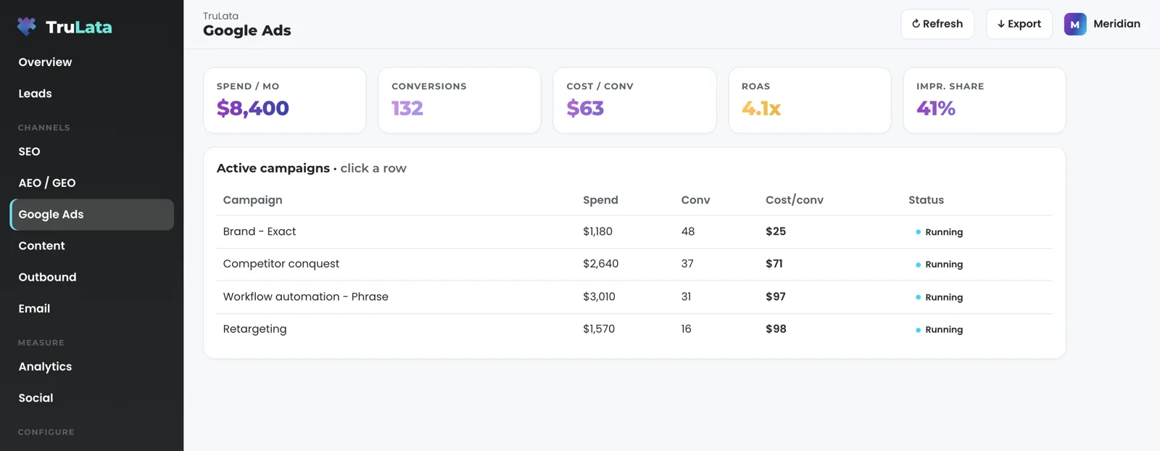This screenshot has height=451, width=1160.
Task: Select Google Ads in the sidebar
Action: pyautogui.click(x=92, y=215)
